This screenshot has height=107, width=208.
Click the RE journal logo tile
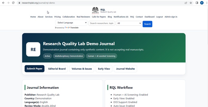(33, 49)
